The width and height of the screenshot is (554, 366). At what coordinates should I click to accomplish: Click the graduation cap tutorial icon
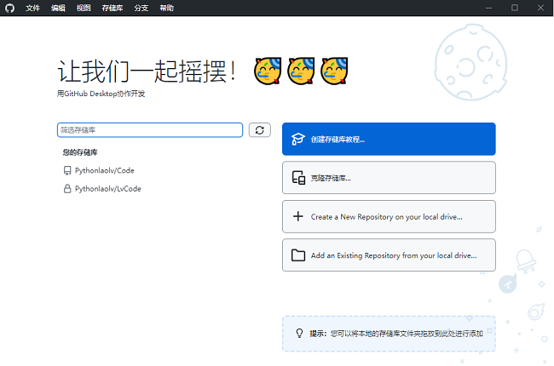(297, 139)
